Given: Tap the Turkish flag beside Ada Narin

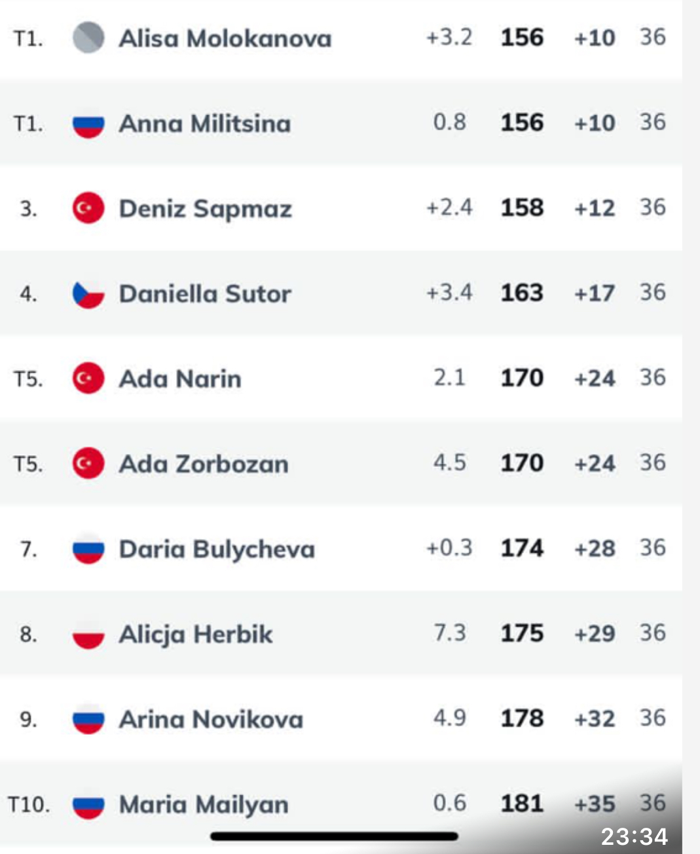Looking at the screenshot, I should pyautogui.click(x=88, y=379).
